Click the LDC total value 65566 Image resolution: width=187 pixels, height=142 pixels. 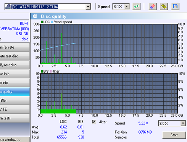[62, 137]
